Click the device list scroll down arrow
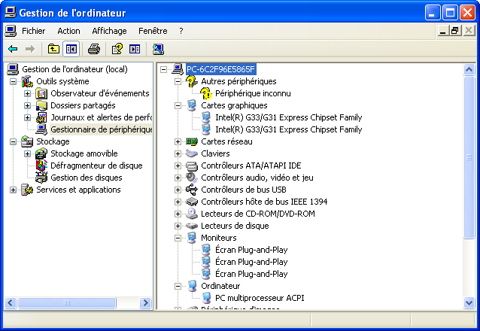Screen dimensions: 480x331 coord(469,303)
